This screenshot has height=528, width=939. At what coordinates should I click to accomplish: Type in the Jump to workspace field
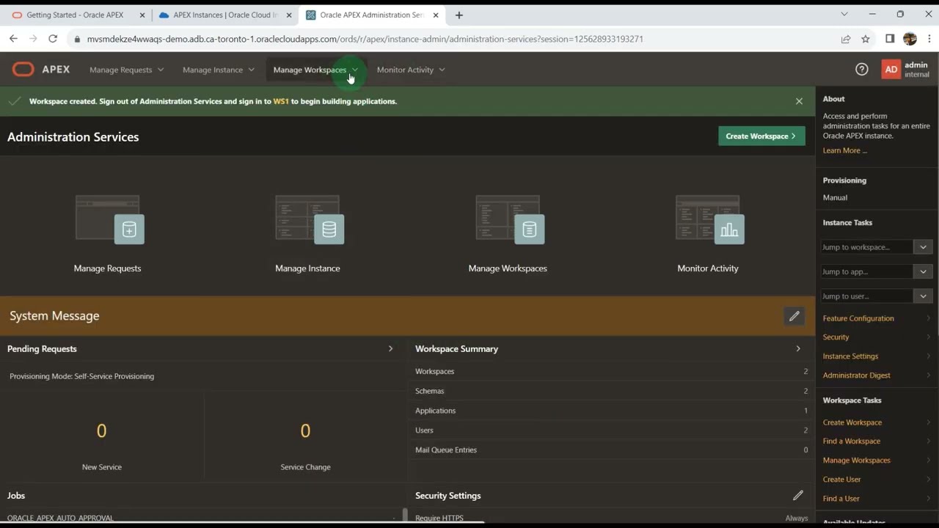(867, 247)
